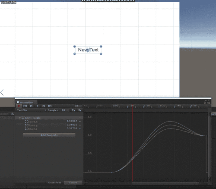The width and height of the screenshot is (216, 189).
Task: Select the Animation panel tab
Action: (26, 103)
